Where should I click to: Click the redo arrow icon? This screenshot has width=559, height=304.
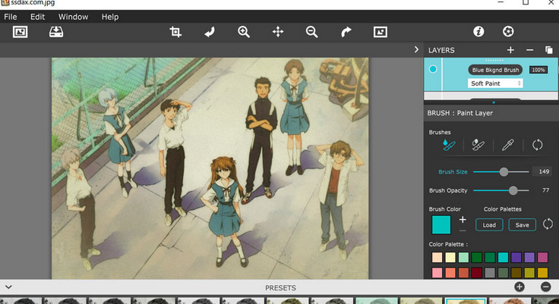click(x=346, y=32)
